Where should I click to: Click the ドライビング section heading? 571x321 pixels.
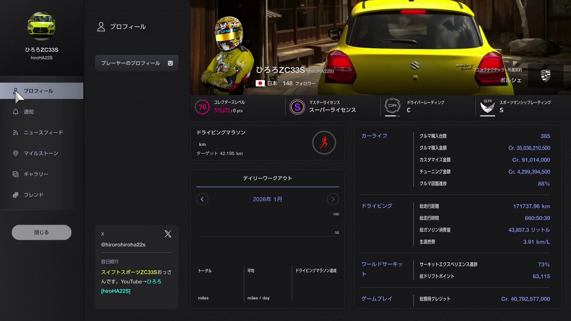(x=377, y=206)
